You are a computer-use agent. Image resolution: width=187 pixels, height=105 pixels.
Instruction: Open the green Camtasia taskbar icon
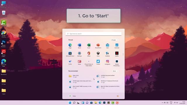pyautogui.click(x=113, y=103)
